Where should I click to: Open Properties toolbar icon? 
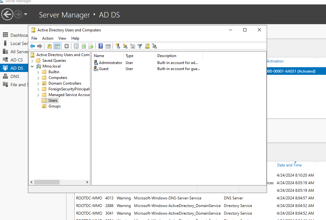point(76,46)
